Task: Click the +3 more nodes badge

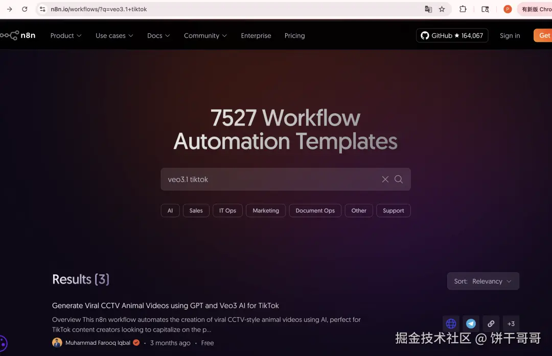Action: click(x=511, y=324)
